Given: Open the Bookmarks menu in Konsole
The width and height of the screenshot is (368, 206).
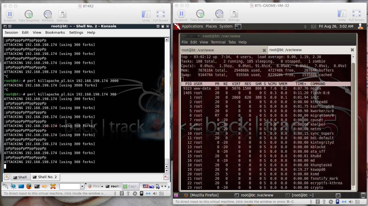Looking at the screenshot, I should 55,32.
